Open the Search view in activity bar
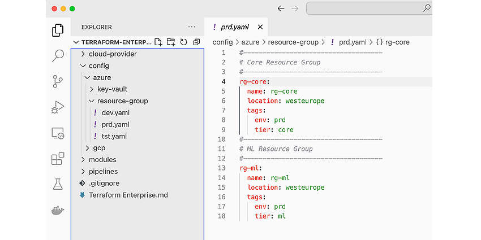 pyautogui.click(x=58, y=56)
